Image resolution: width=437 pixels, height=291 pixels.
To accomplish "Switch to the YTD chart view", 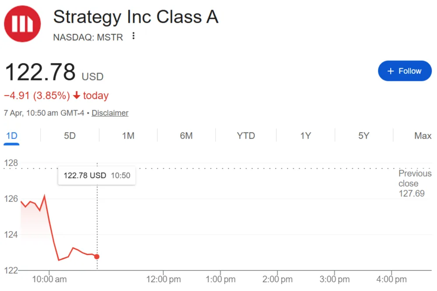I will pyautogui.click(x=246, y=136).
